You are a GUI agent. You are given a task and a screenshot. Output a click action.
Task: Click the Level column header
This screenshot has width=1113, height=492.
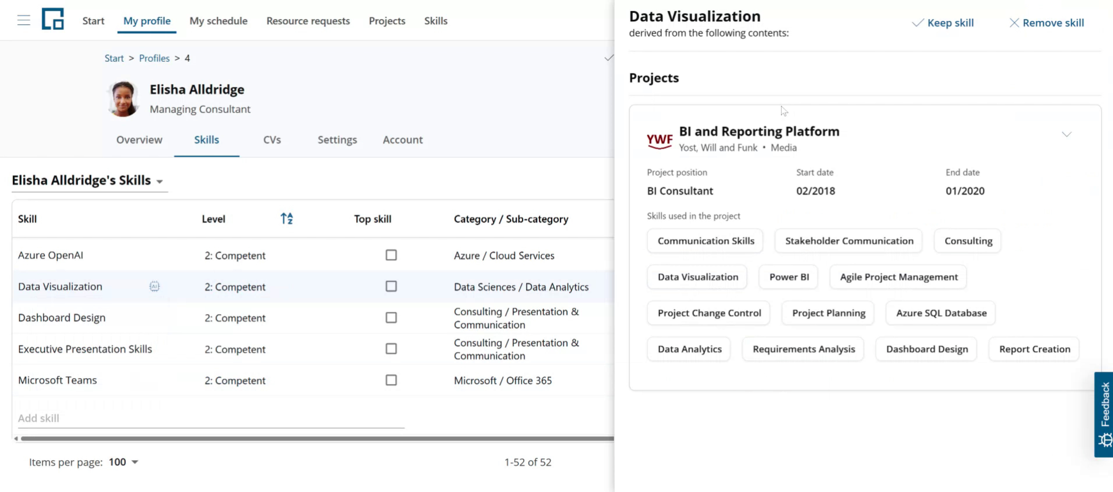[213, 219]
